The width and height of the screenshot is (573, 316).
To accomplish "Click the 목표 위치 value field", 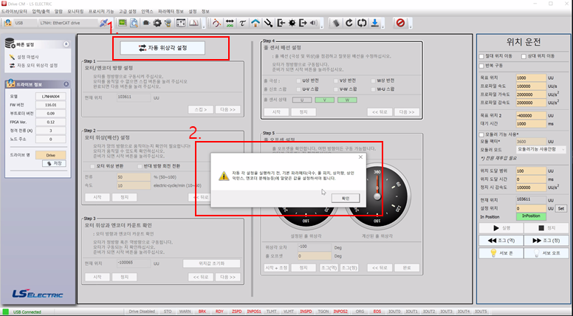I will point(531,78).
